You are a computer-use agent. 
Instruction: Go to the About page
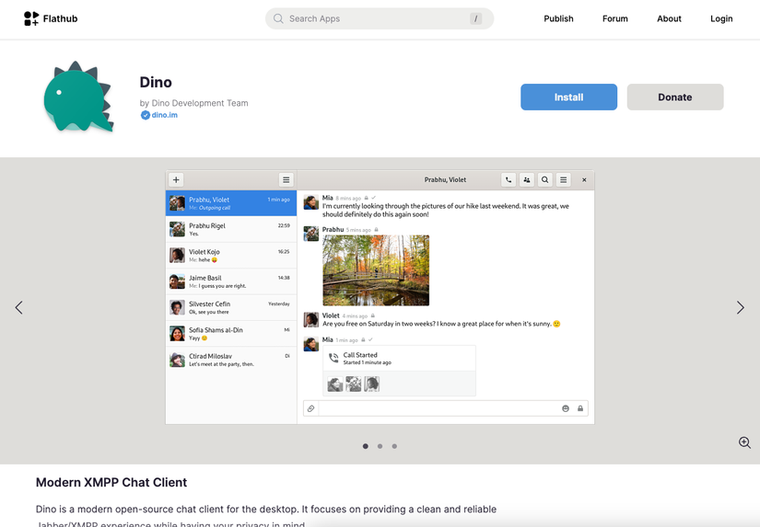click(669, 18)
